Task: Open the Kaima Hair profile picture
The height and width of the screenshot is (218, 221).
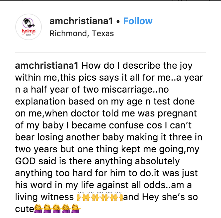Action: pyautogui.click(x=29, y=27)
